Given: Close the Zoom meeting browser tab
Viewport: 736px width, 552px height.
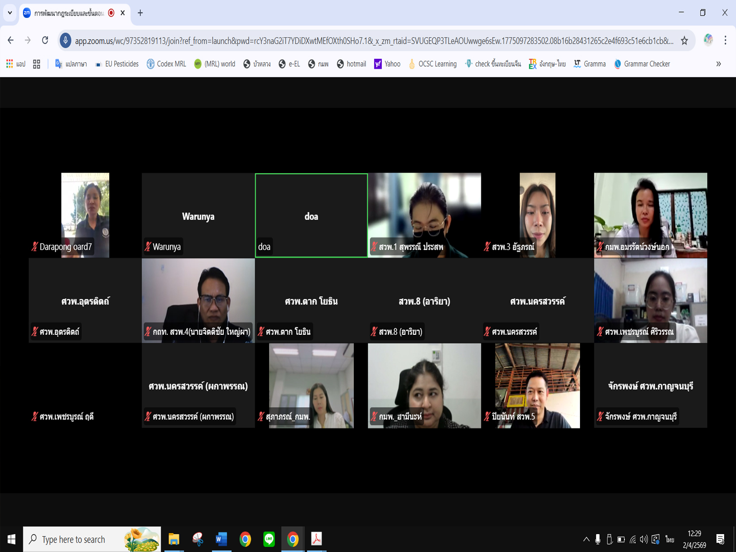Looking at the screenshot, I should [x=123, y=13].
